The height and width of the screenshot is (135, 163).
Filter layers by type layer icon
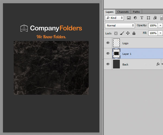pyautogui.click(x=142, y=18)
